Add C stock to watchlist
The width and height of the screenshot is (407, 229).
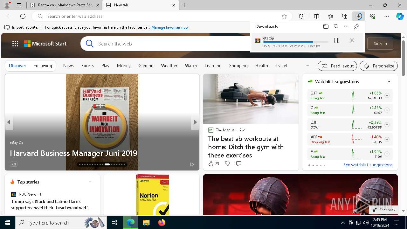[387, 110]
